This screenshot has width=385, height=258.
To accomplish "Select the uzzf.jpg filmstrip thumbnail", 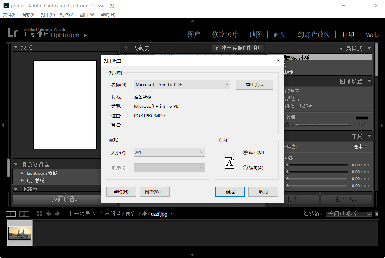I will [20, 233].
